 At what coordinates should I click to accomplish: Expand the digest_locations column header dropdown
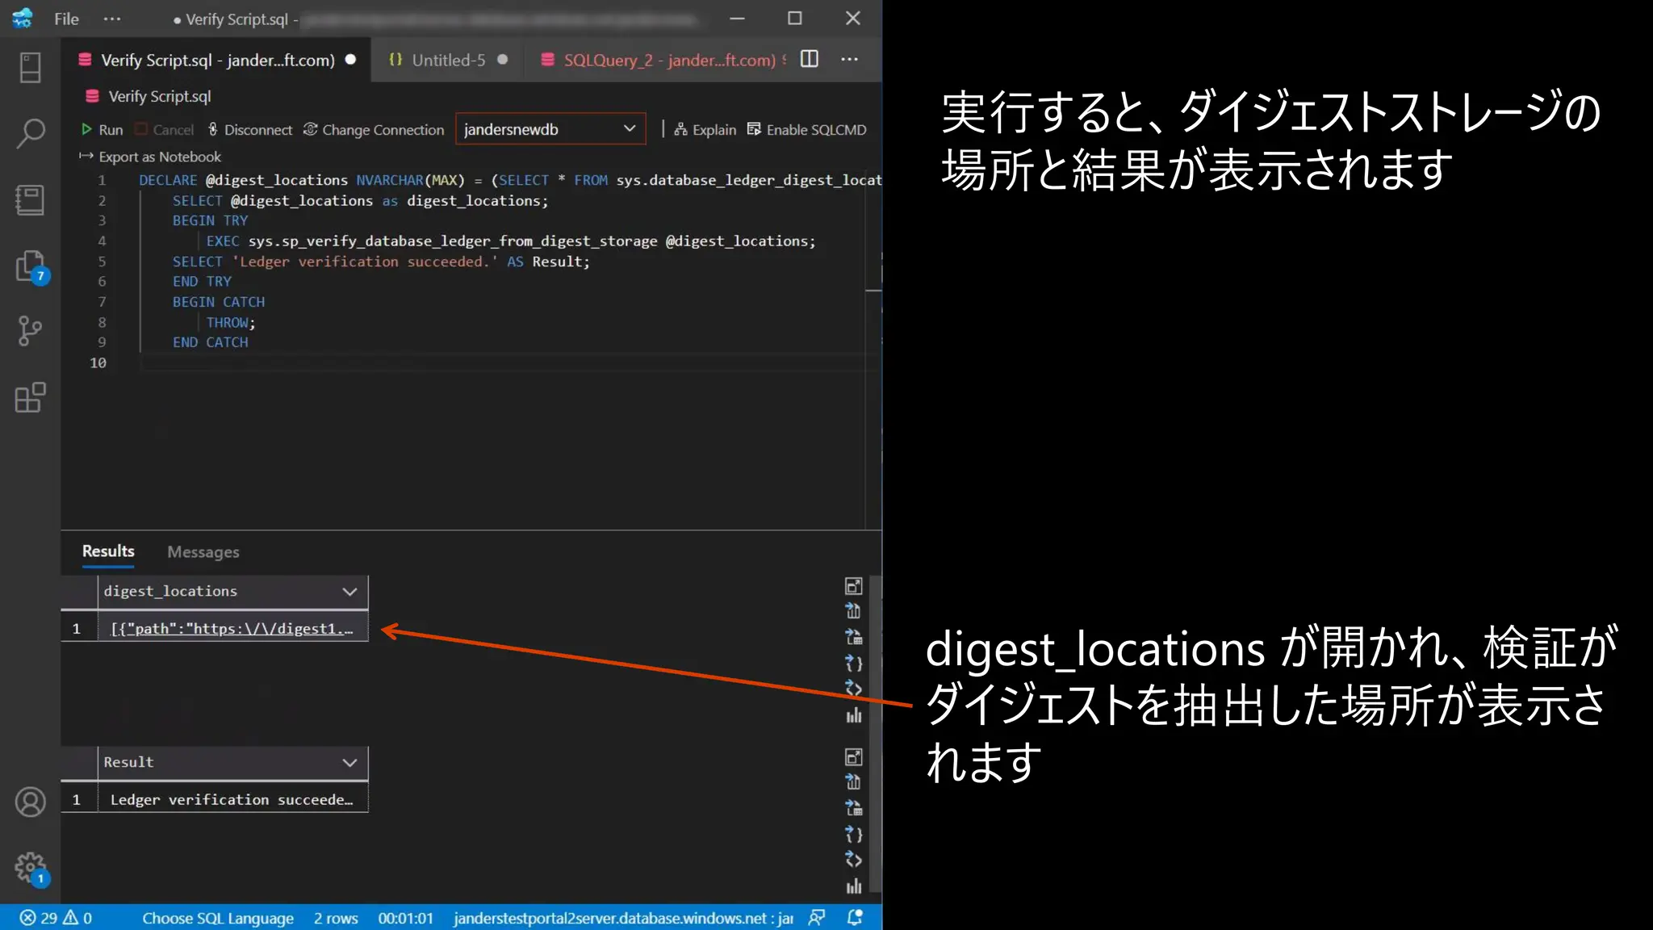(349, 592)
